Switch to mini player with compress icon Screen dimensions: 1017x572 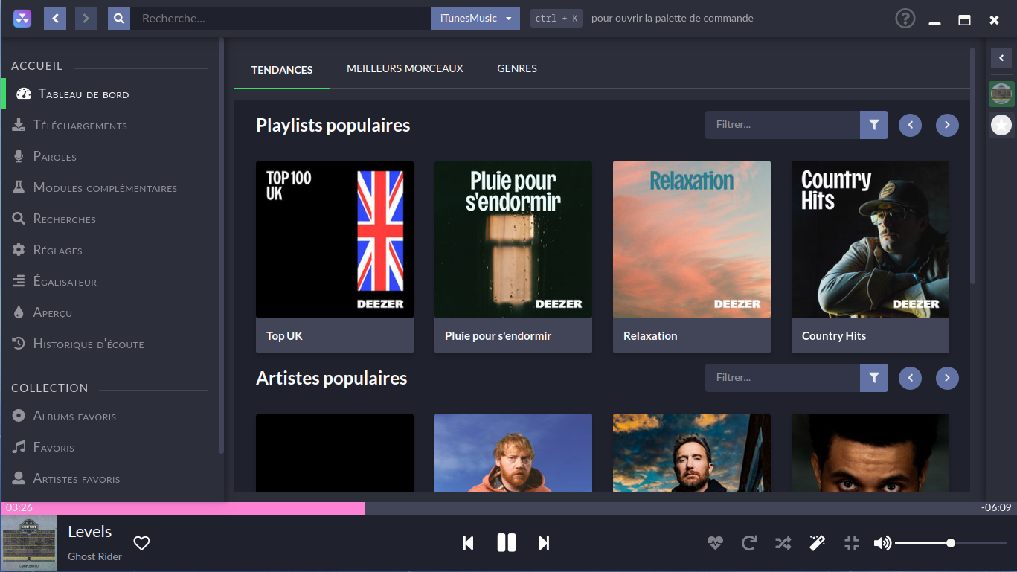[852, 544]
